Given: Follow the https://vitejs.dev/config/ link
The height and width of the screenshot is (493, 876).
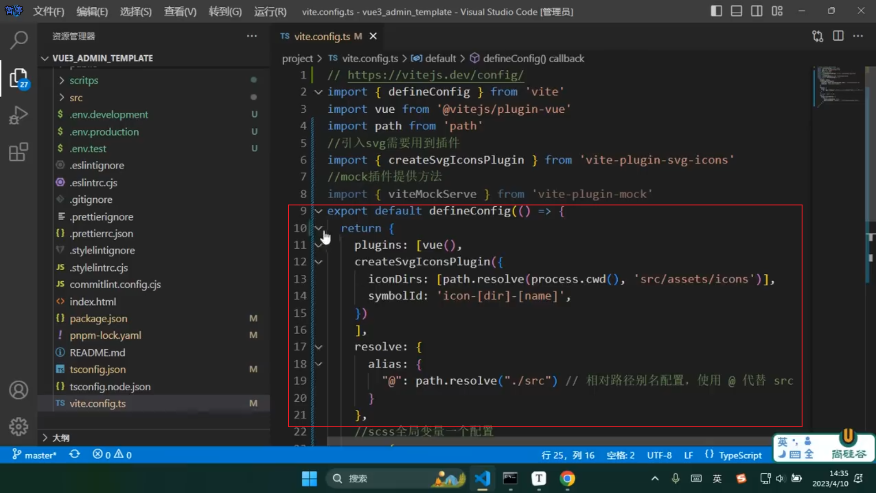Looking at the screenshot, I should tap(435, 75).
